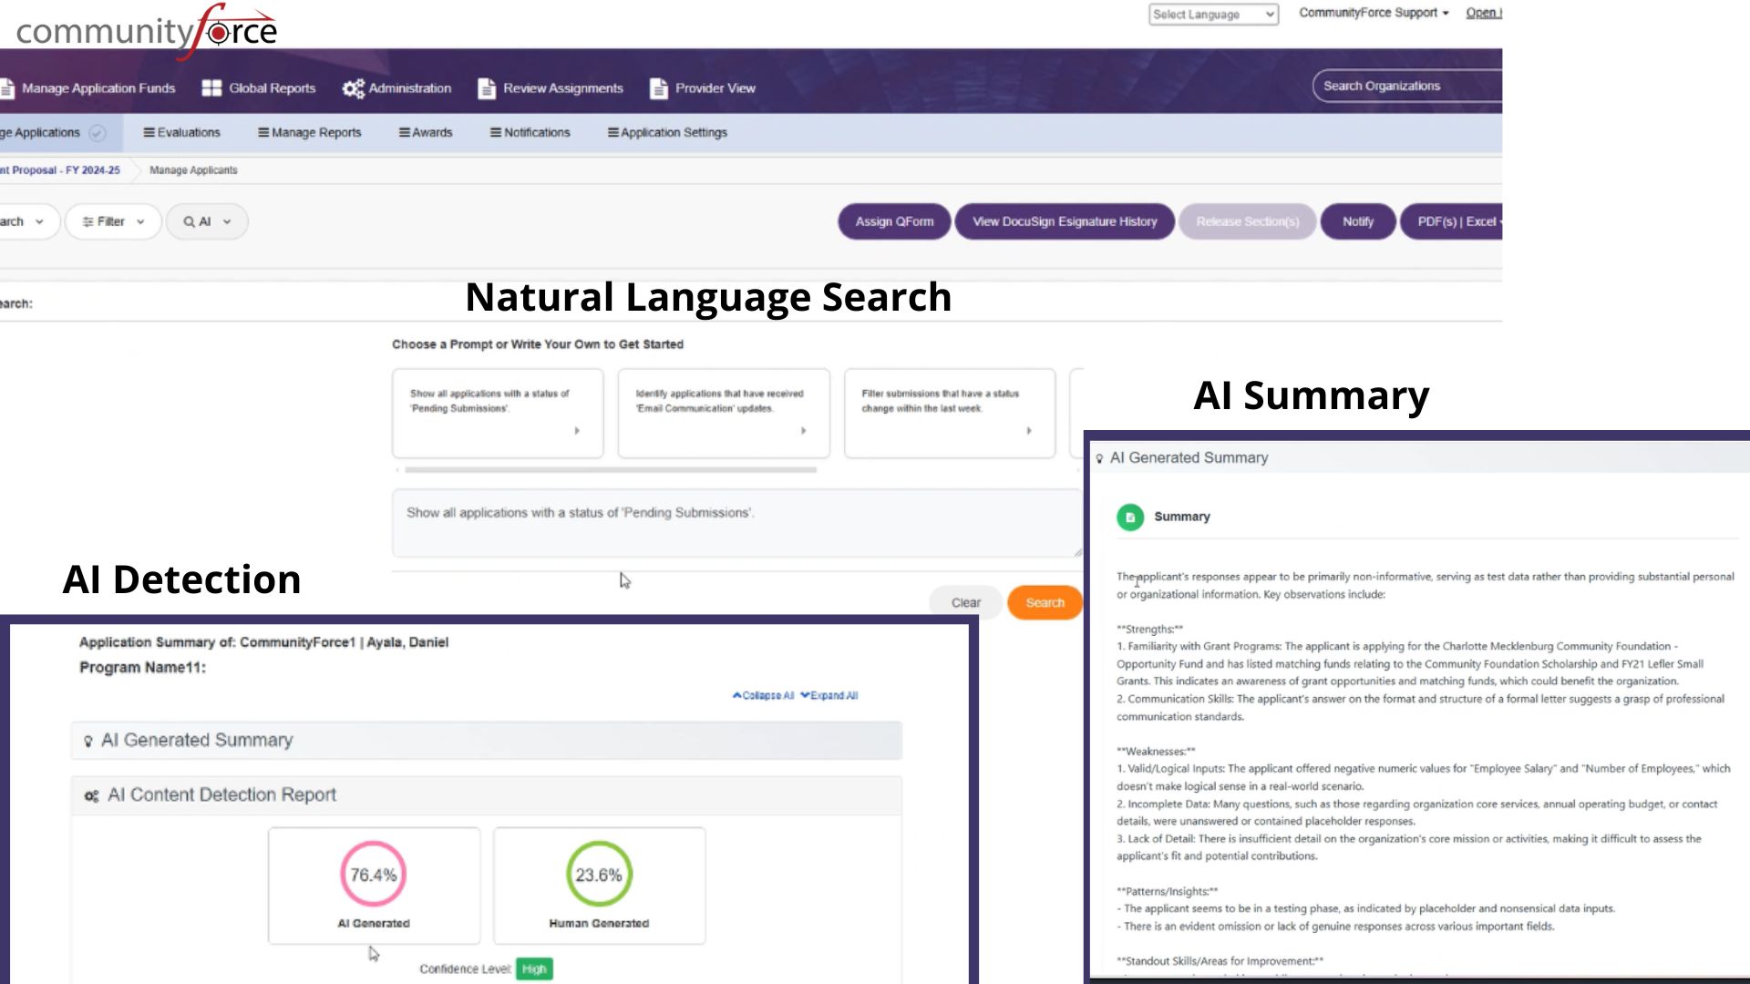1750x984 pixels.
Task: Click the Provider View page icon
Action: click(x=658, y=87)
